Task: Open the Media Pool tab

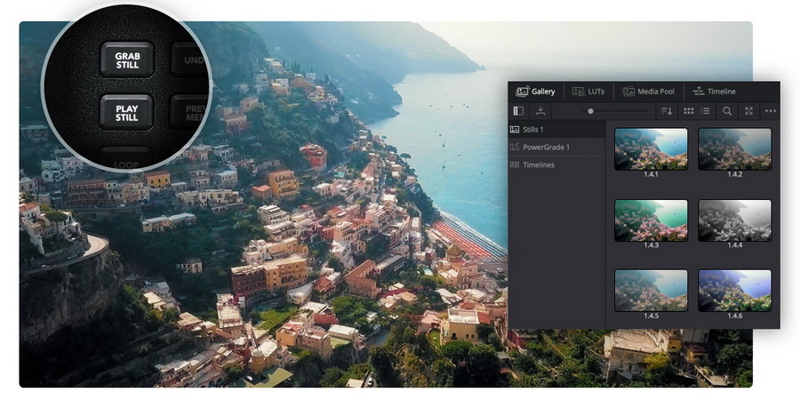Action: (x=649, y=92)
